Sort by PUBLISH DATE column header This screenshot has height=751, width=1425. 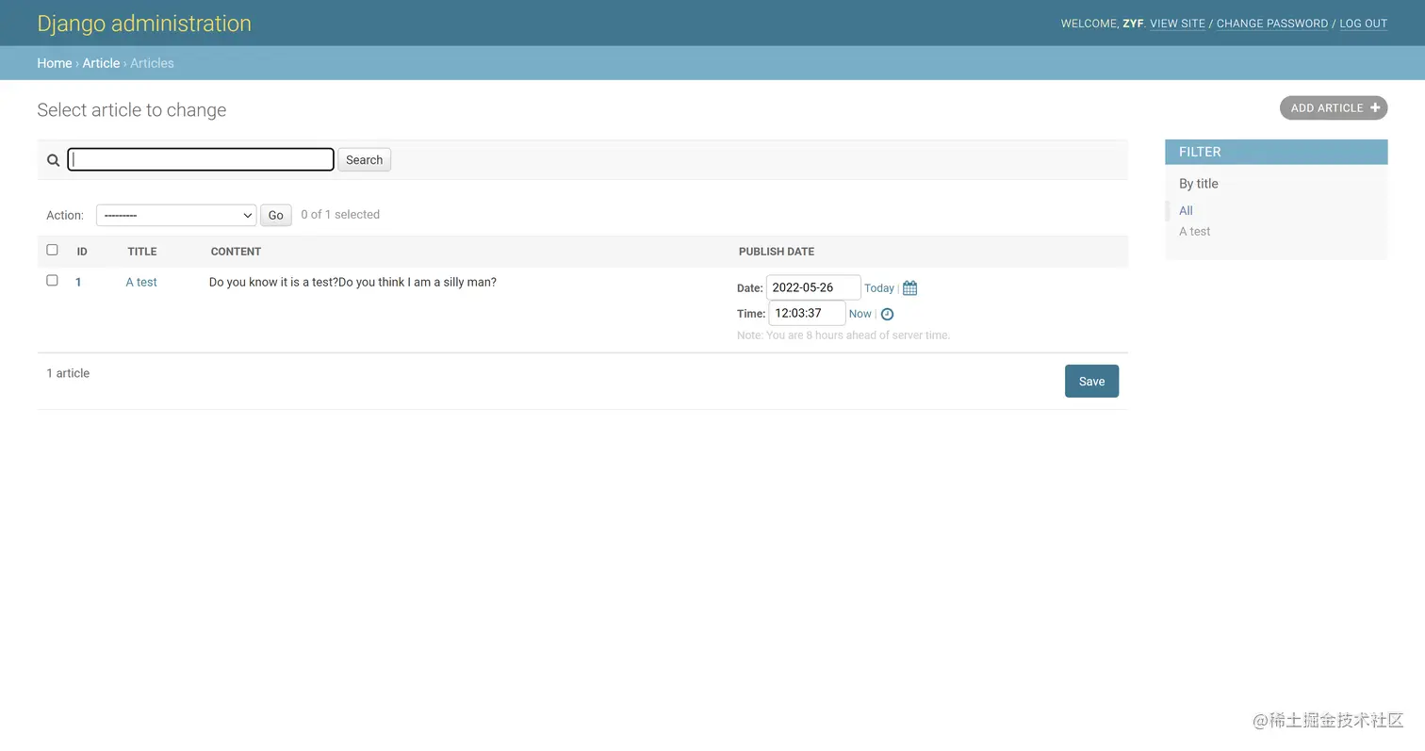(777, 252)
